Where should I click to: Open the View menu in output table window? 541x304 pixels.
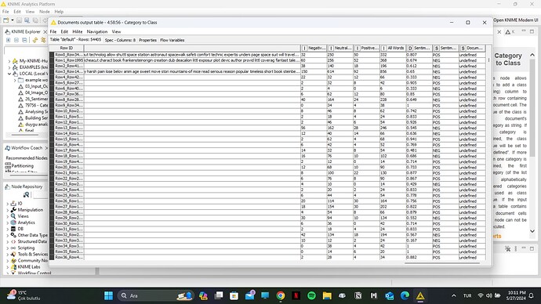point(116,31)
